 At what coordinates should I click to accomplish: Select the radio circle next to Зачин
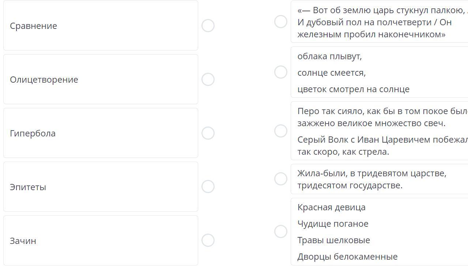pos(208,240)
